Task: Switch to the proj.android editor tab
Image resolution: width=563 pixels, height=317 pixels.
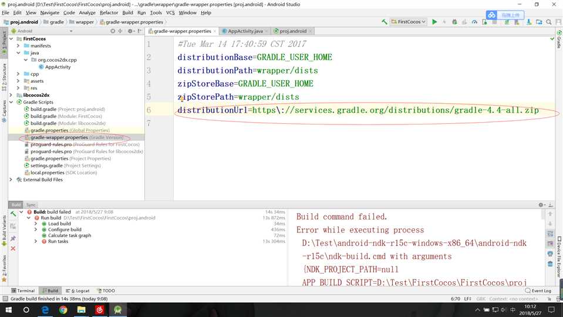Action: [293, 31]
